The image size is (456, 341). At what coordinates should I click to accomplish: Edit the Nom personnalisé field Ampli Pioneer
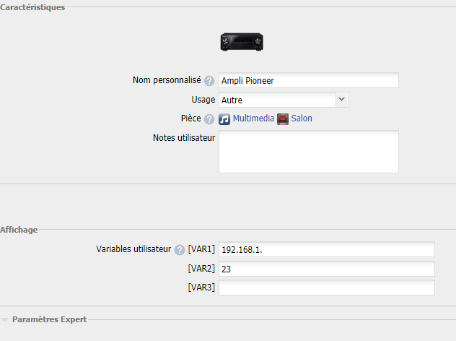pyautogui.click(x=309, y=80)
